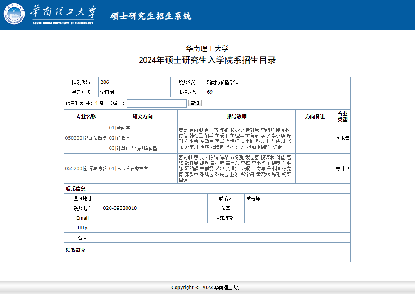
Task: Click planned enrollment value 69
Action: (x=210, y=92)
